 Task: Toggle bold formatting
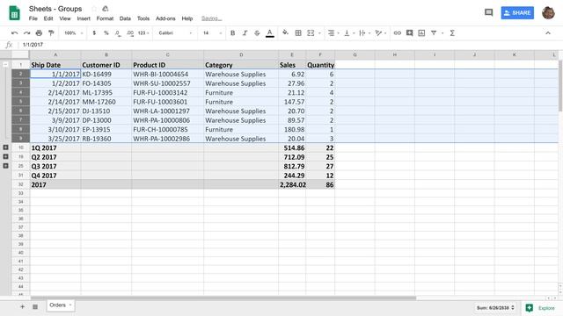[x=232, y=33]
